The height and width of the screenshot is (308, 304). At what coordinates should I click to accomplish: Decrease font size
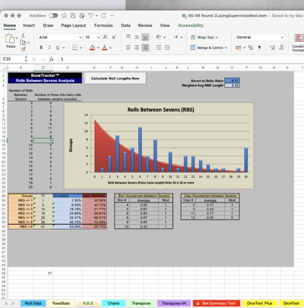(x=114, y=37)
